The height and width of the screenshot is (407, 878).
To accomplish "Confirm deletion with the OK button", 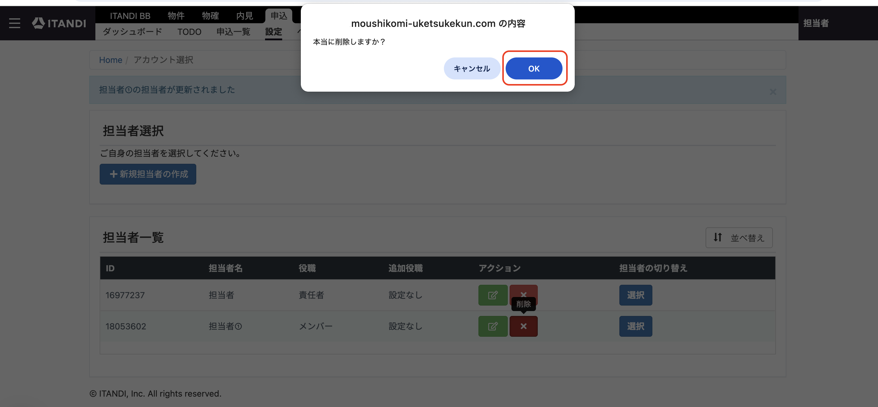I will click(x=534, y=68).
